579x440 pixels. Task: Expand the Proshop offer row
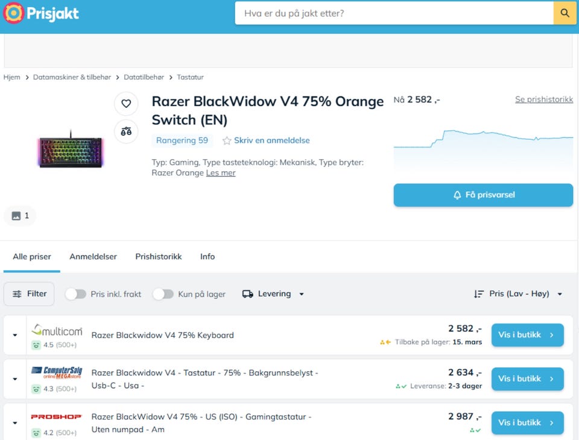pyautogui.click(x=15, y=423)
